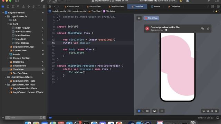The width and height of the screenshot is (221, 124).
Task: Toggle the debug area button in status bar
Action: pos(218,117)
